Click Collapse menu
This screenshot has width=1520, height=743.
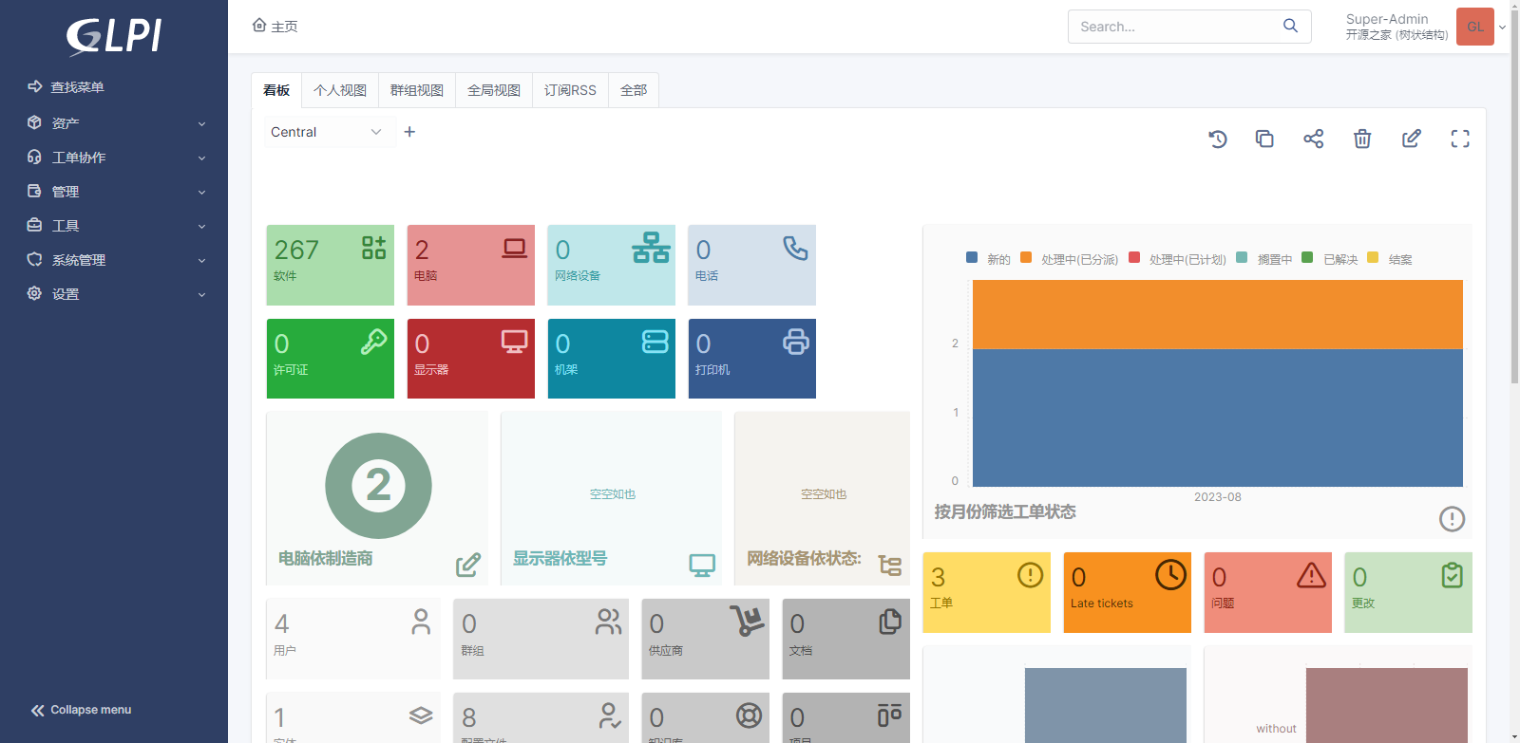pyautogui.click(x=81, y=710)
